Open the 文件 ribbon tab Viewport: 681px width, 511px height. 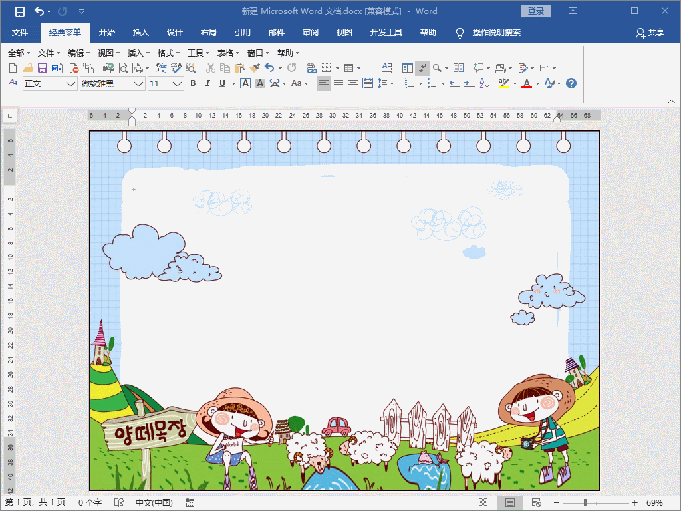20,33
